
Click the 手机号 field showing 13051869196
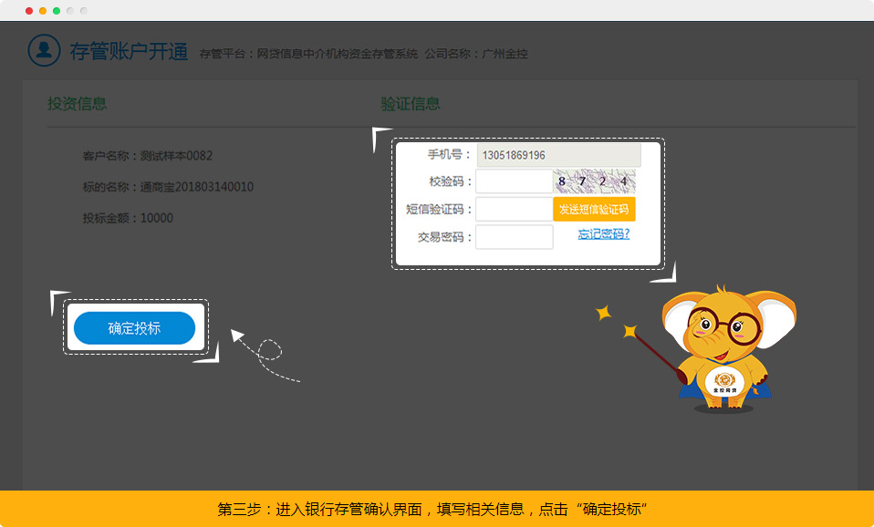click(x=558, y=155)
